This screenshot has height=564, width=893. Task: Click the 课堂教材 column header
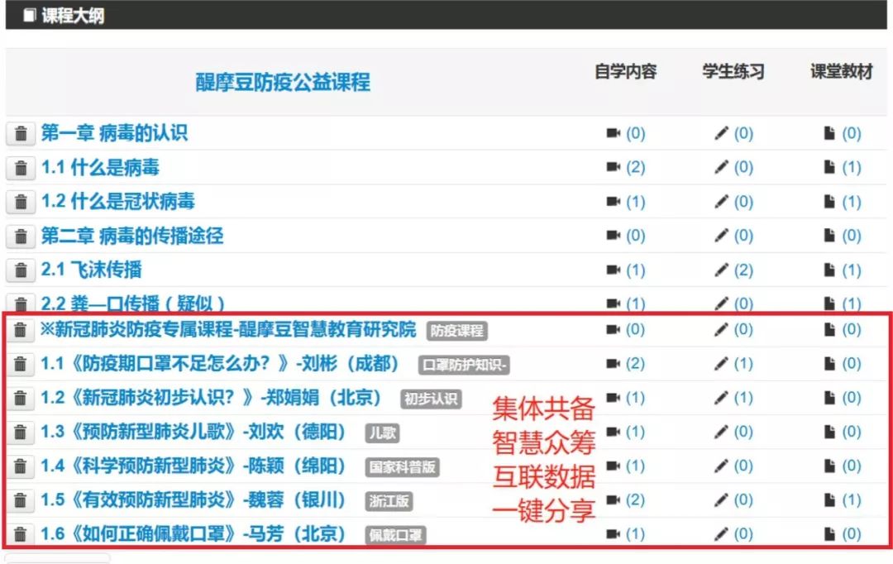tap(842, 72)
